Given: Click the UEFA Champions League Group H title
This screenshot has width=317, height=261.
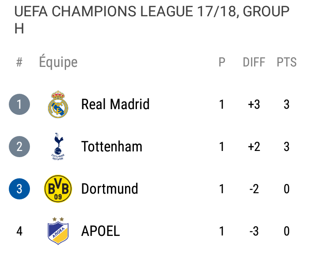Looking at the screenshot, I should pyautogui.click(x=152, y=20).
